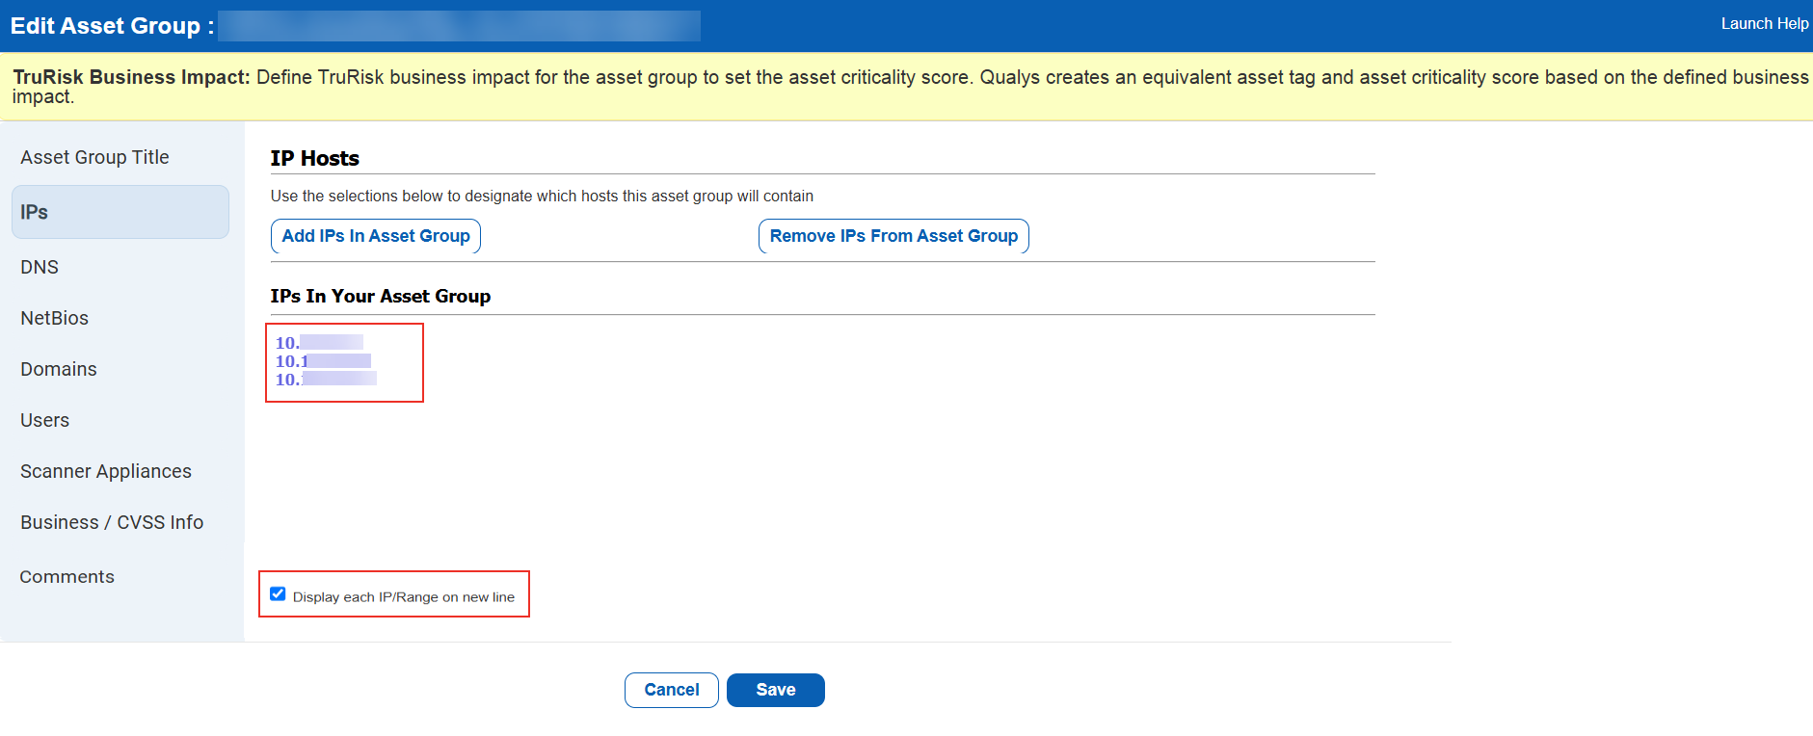1813x736 pixels.
Task: Click Remove IPs From Asset Group
Action: click(893, 236)
